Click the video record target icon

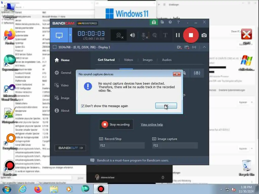click(179, 47)
